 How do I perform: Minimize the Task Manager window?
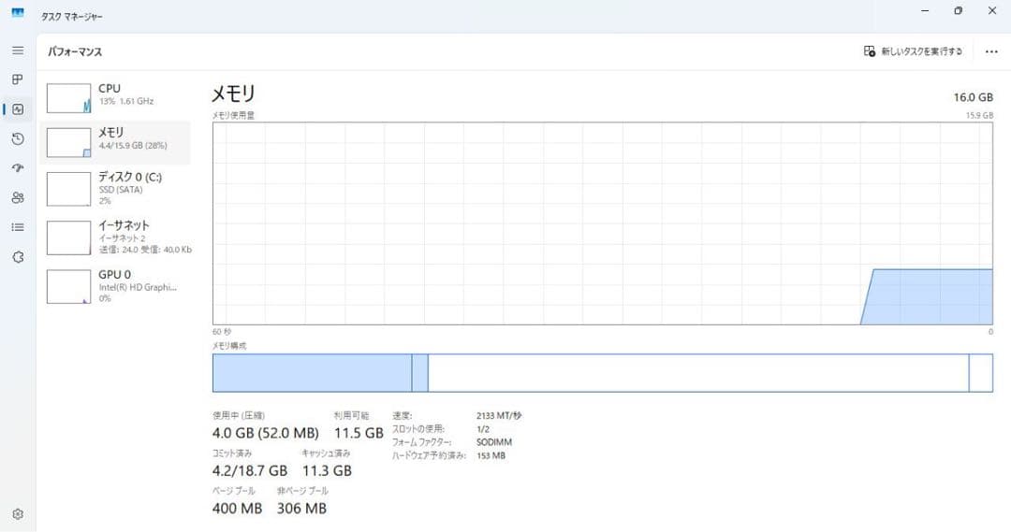pos(925,11)
